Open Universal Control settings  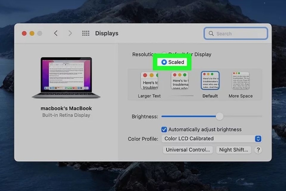pos(188,150)
